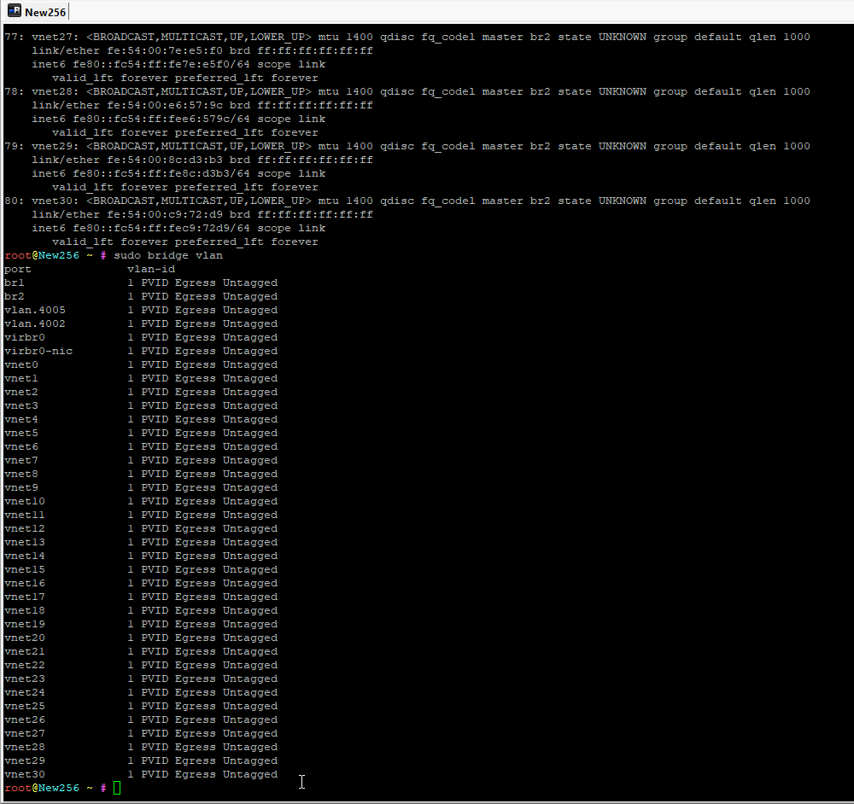Click the '80: vnet30:' interface line
The image size is (854, 804).
click(407, 201)
